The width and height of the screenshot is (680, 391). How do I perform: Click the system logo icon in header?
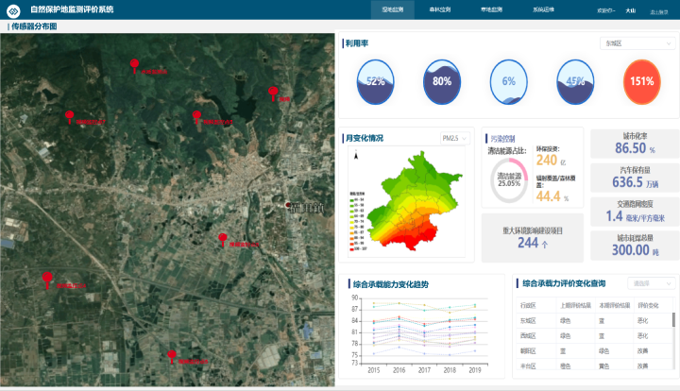[12, 9]
